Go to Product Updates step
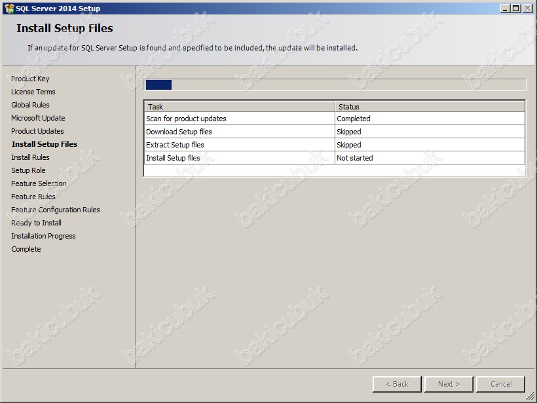 pos(37,131)
